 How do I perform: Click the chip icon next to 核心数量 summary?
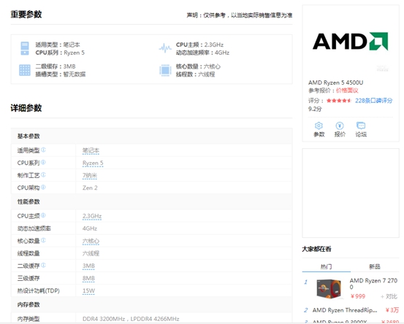click(165, 70)
